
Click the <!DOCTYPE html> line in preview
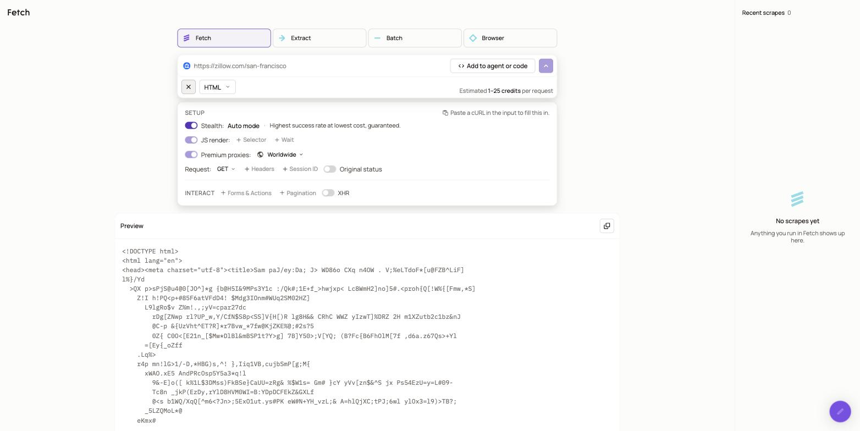[150, 251]
